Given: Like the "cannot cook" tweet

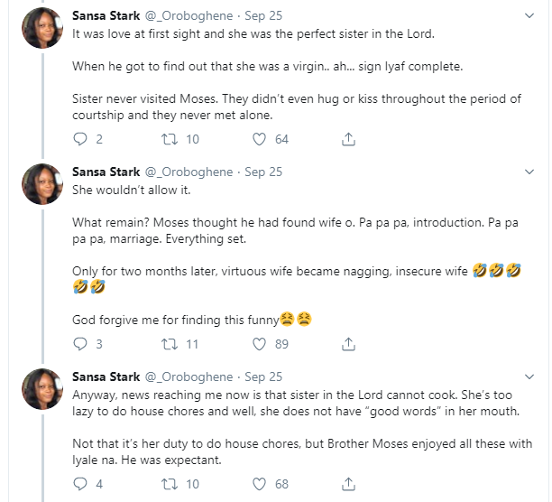Looking at the screenshot, I should click(260, 485).
